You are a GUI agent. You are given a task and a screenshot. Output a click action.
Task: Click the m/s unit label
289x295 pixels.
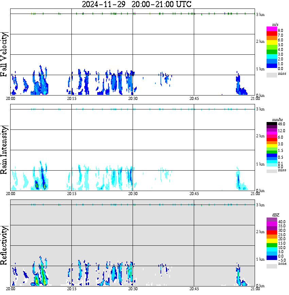(275, 24)
